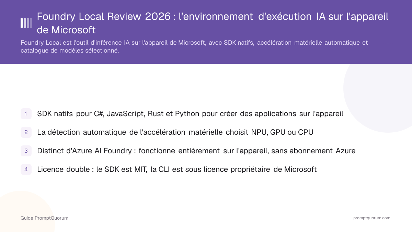Open the promptquorum.com footer link
Viewport: 412px width, 232px height.
coord(372,218)
